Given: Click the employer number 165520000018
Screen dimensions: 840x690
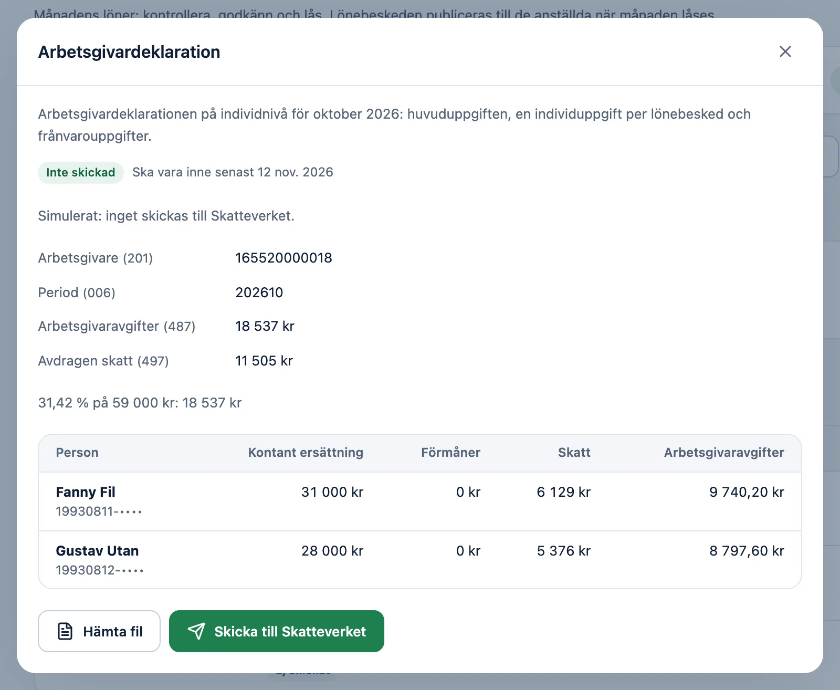Looking at the screenshot, I should (283, 258).
